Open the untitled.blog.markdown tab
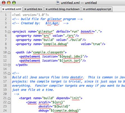The height and width of the screenshot is (113, 125). tap(62, 9)
